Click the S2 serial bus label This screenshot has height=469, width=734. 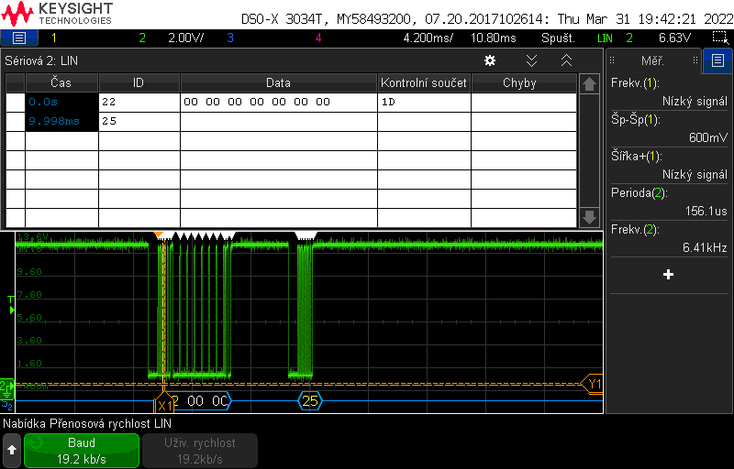[7, 403]
